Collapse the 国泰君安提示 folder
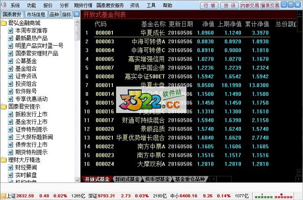The height and width of the screenshot is (200, 303). [4, 107]
